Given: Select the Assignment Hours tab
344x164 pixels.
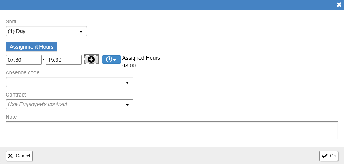Looking at the screenshot, I should [31, 47].
